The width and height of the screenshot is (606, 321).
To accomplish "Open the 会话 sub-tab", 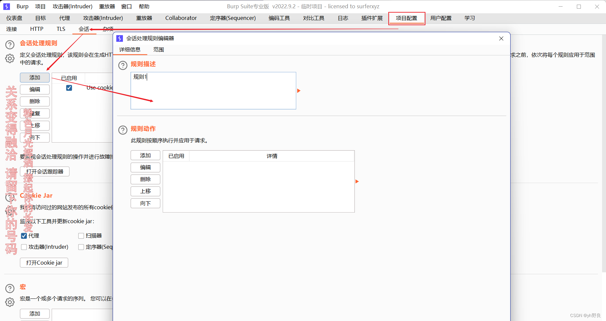I will click(x=84, y=29).
